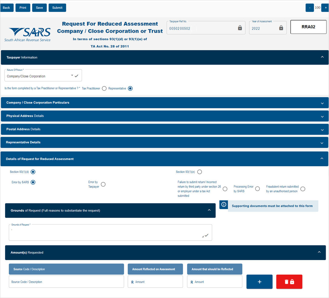
Task: Click the lock icon beside Year of Assessment
Action: [x=281, y=28]
